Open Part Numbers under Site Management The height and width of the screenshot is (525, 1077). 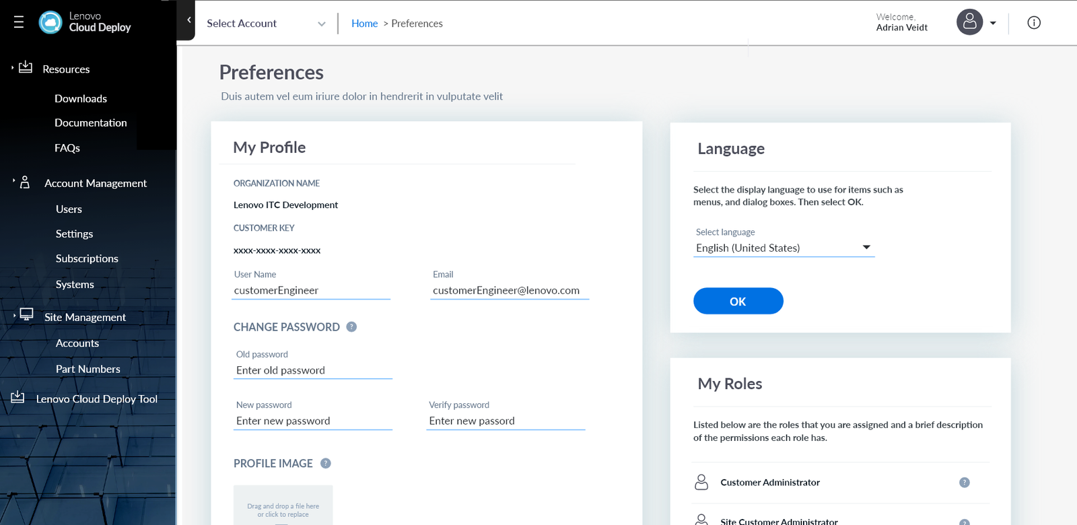click(x=88, y=369)
